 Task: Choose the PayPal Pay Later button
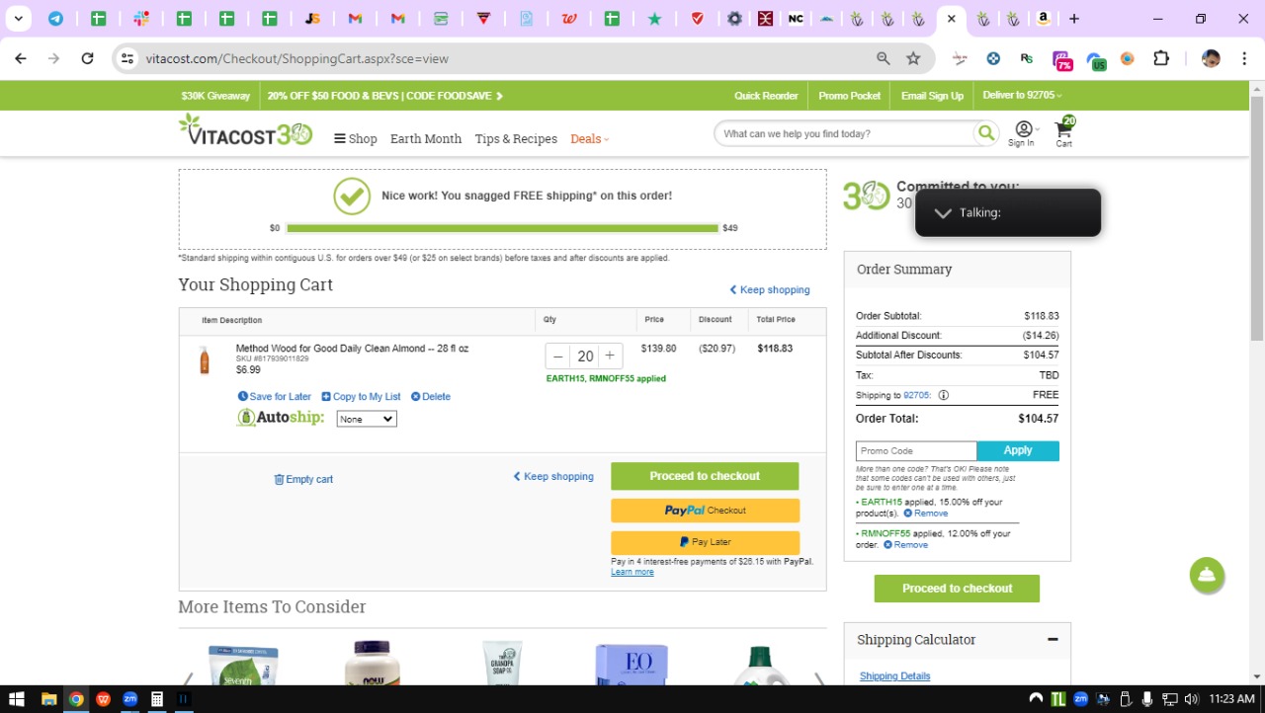click(x=705, y=542)
